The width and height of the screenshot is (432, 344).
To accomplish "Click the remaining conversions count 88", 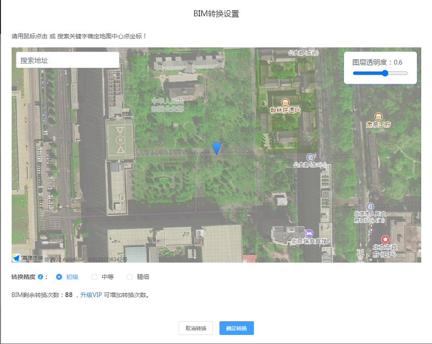I will [x=69, y=295].
